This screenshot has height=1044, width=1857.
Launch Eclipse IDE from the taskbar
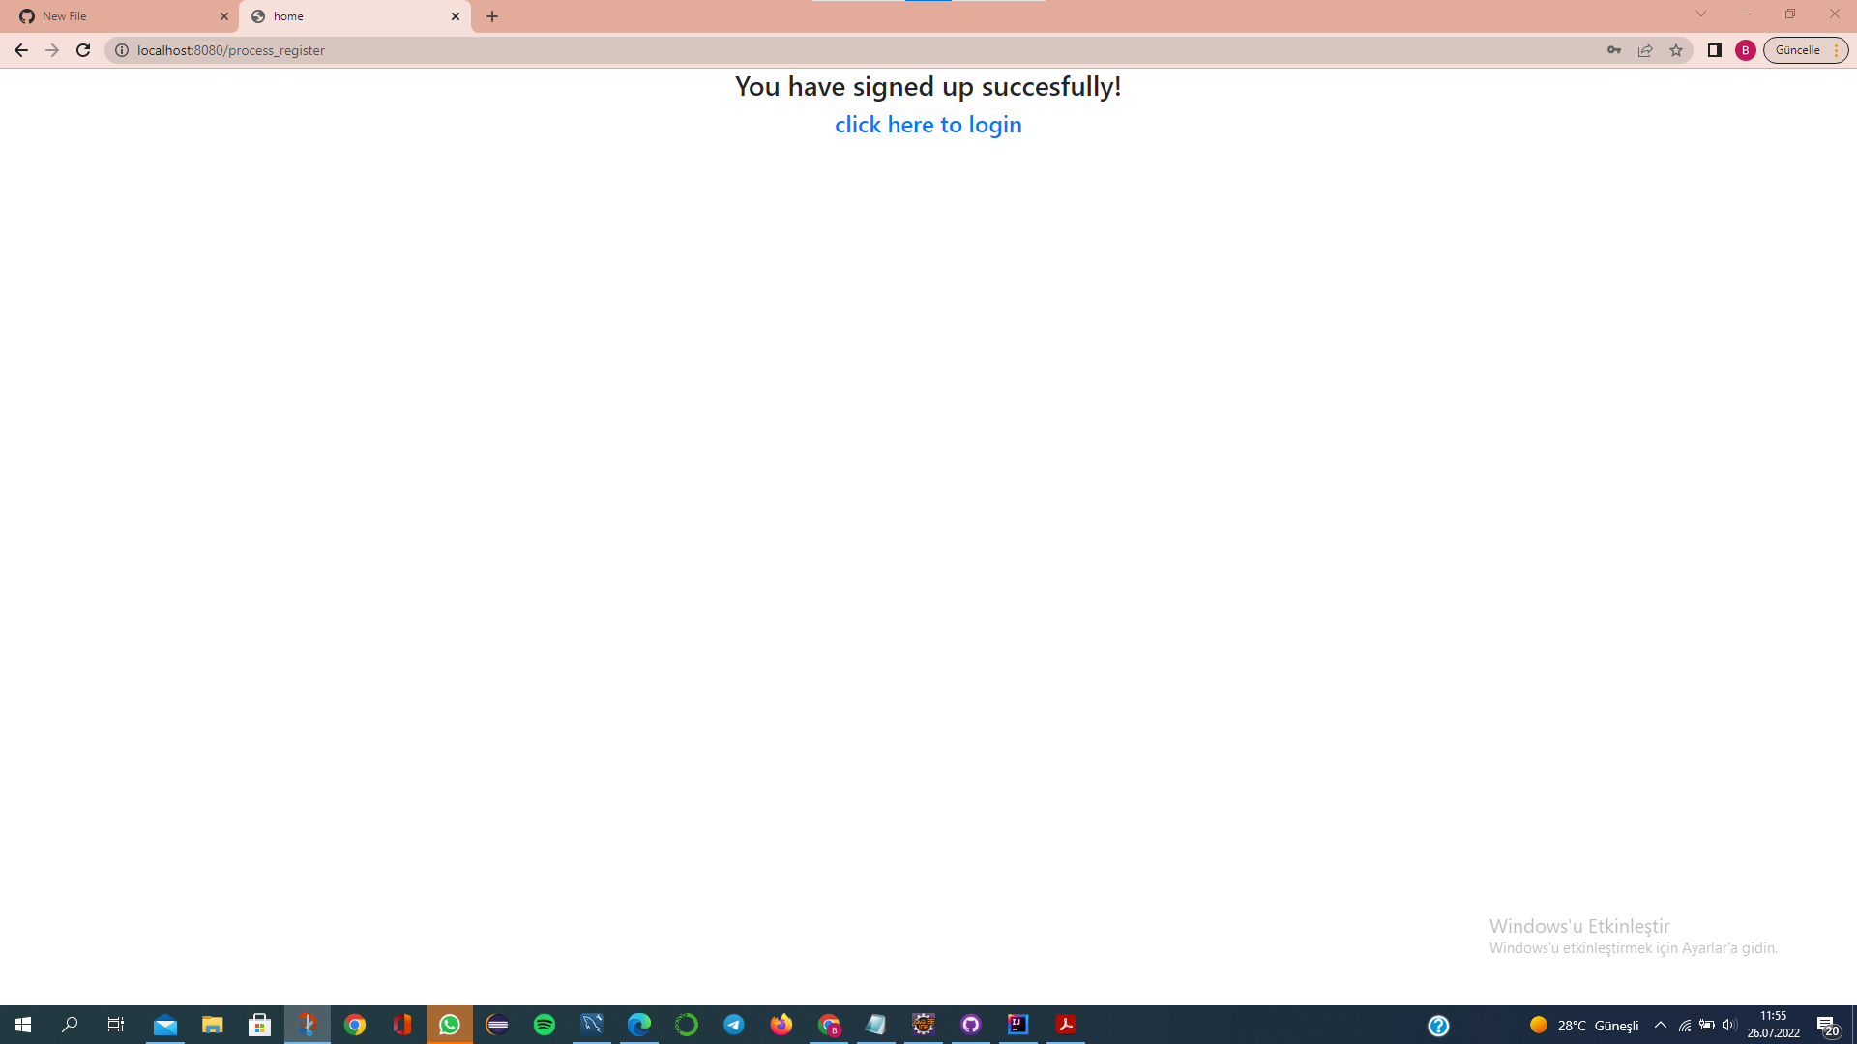pyautogui.click(x=497, y=1025)
